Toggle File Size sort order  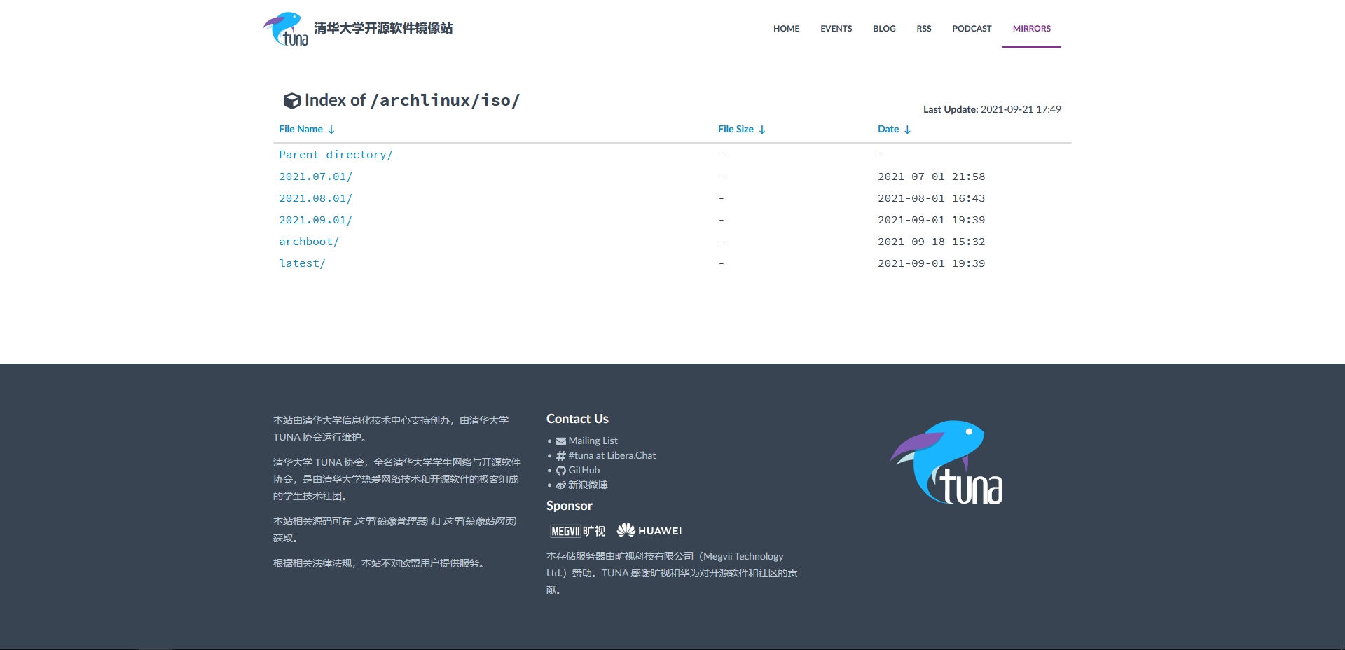763,129
